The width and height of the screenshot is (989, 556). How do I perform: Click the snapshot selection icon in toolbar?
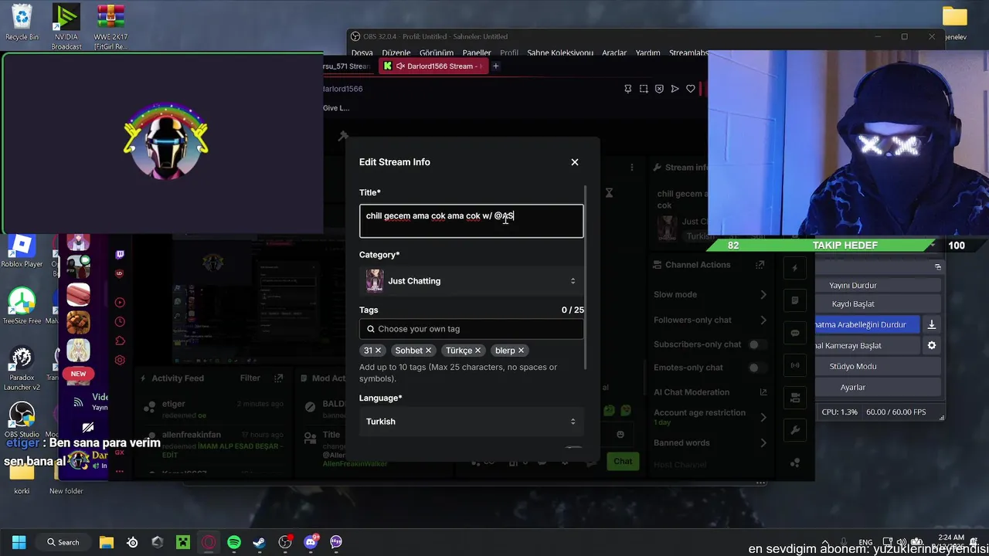pos(644,89)
